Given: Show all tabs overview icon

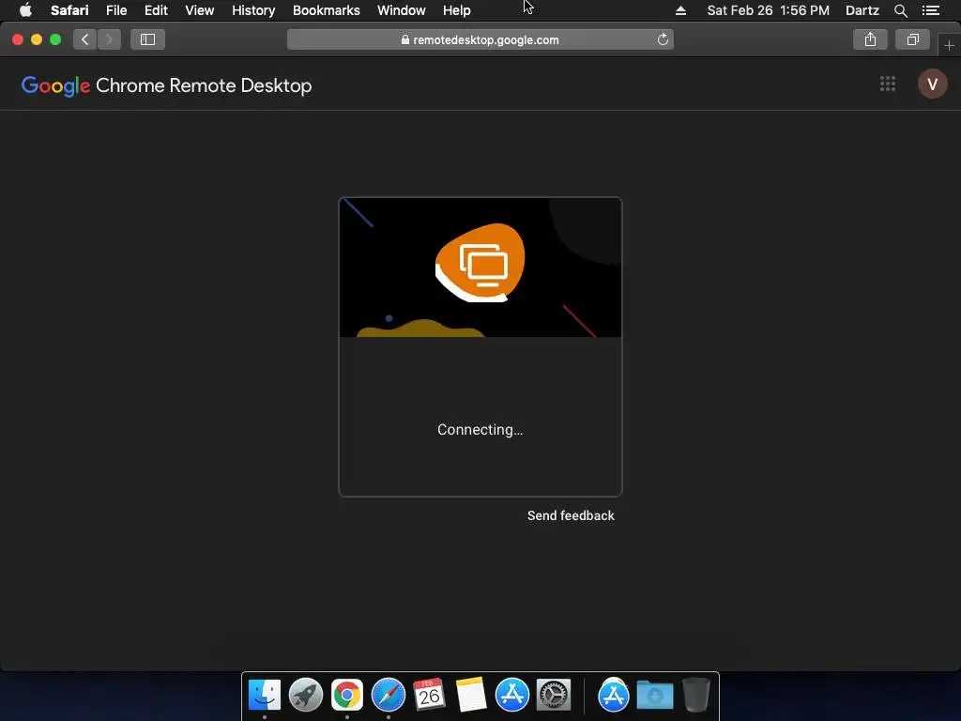Looking at the screenshot, I should click(x=912, y=39).
